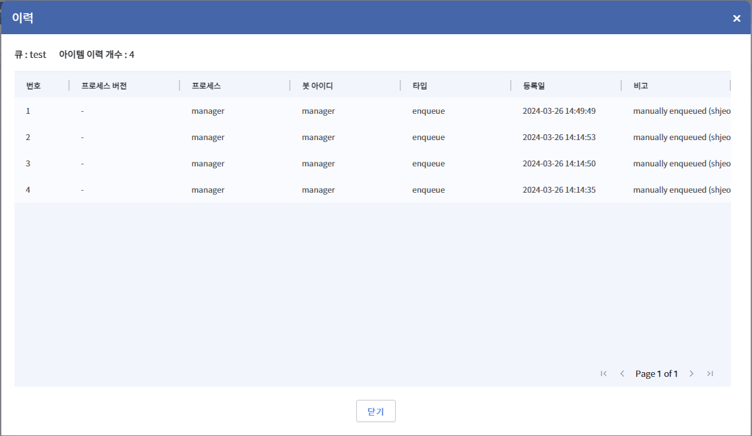Click the 이력 dialog title
This screenshot has height=436, width=752.
point(22,18)
